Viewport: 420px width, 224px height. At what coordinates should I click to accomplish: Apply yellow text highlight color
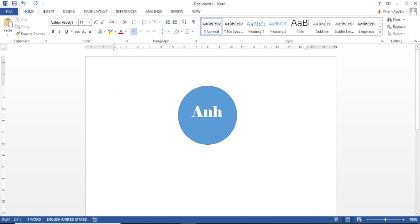[110, 31]
